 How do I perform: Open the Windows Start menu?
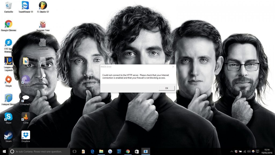(4, 152)
